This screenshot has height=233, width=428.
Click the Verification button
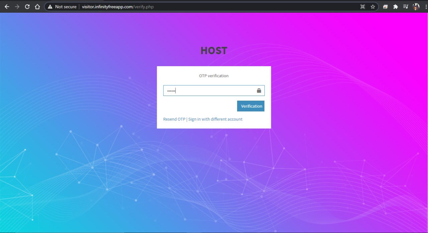pos(251,106)
